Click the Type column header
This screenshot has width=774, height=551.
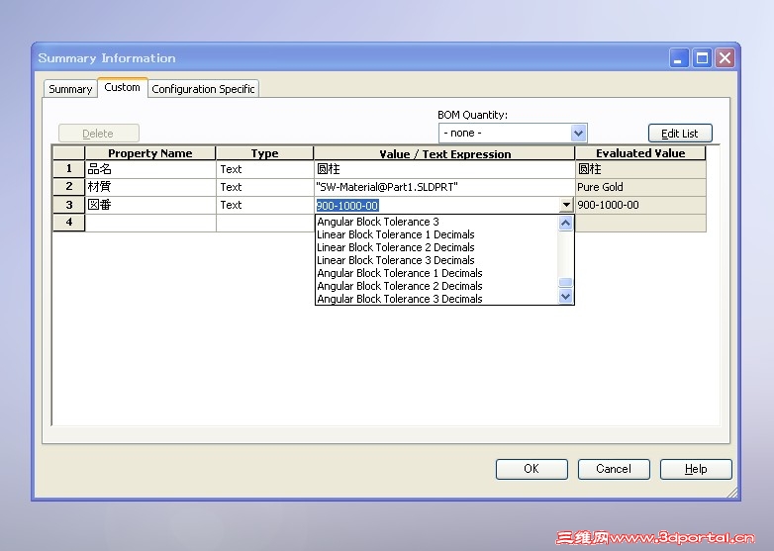tap(264, 153)
